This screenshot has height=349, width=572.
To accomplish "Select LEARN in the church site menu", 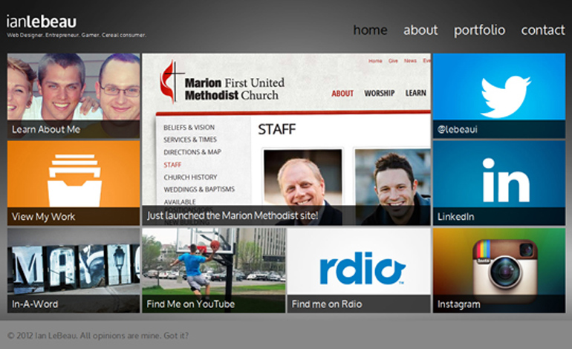I will (415, 93).
